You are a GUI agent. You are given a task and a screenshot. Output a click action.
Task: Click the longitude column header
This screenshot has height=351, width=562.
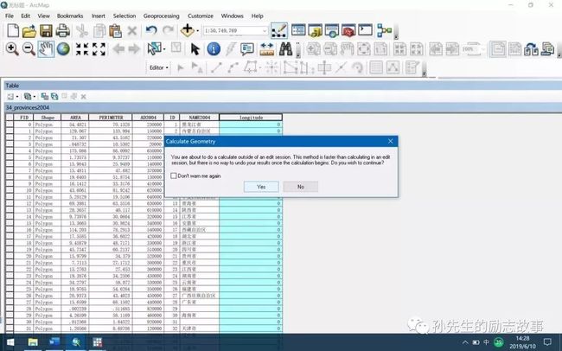click(251, 118)
